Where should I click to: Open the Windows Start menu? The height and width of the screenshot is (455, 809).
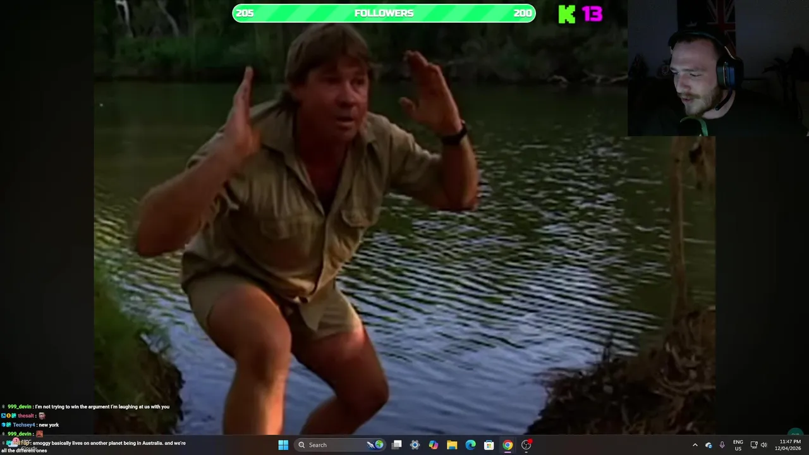click(x=283, y=445)
